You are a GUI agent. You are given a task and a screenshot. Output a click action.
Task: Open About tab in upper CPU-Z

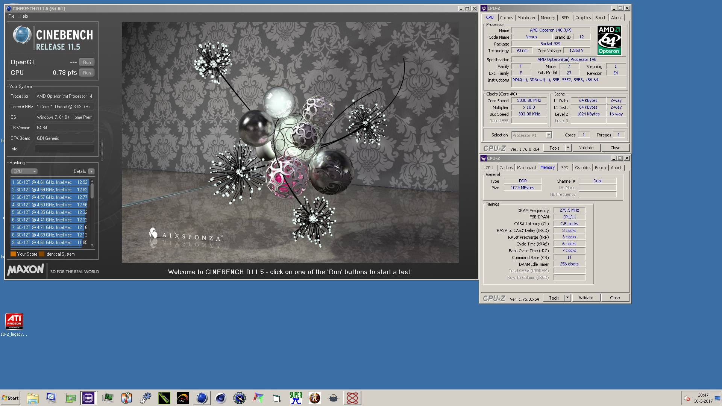(616, 18)
